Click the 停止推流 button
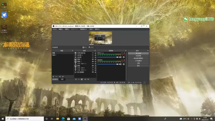 click(x=138, y=53)
